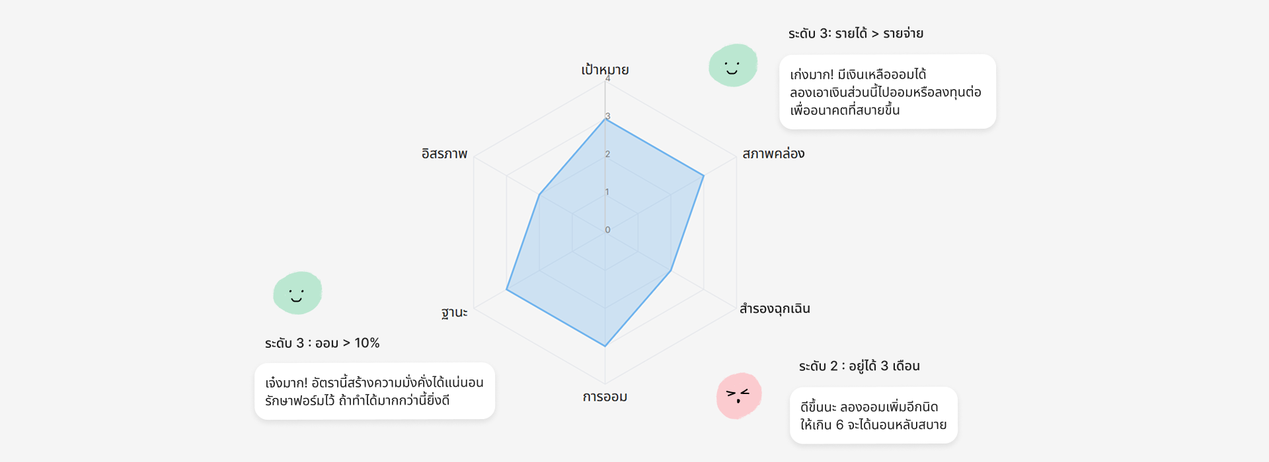Click the อิสรภาพ data point on radar chart

pos(539,195)
